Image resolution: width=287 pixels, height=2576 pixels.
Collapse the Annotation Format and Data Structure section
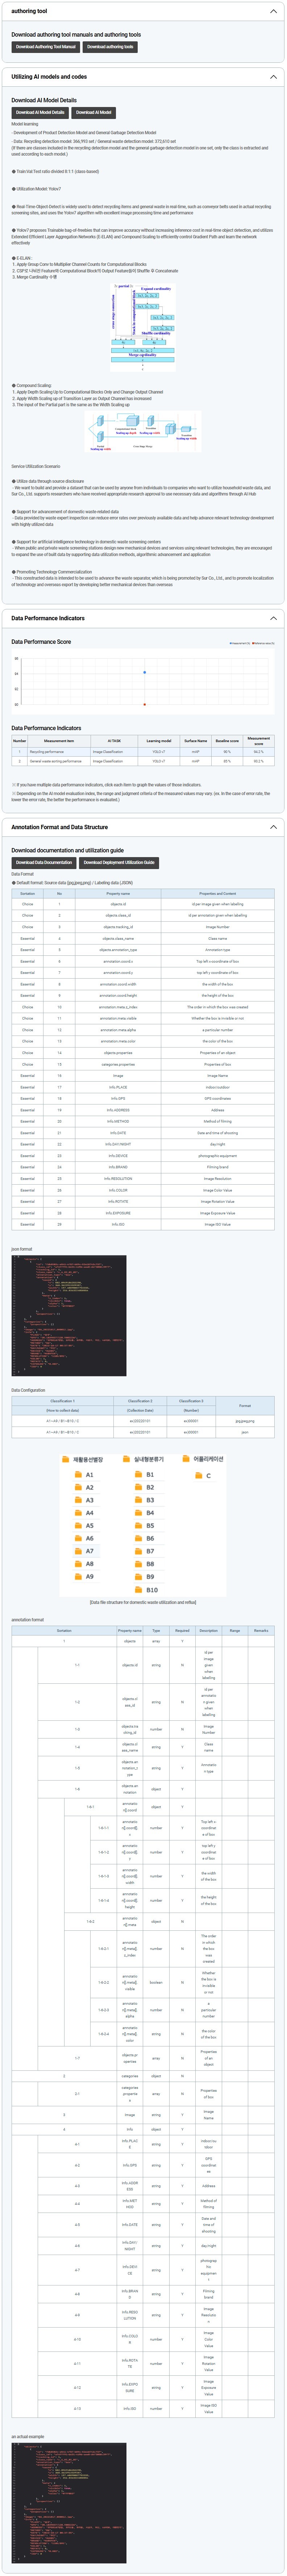pos(273,827)
